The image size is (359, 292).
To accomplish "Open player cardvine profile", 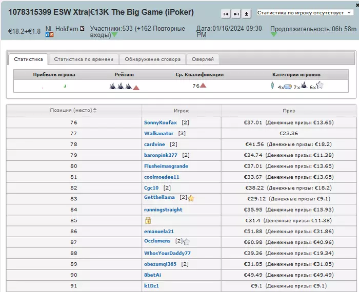I will (x=154, y=144).
